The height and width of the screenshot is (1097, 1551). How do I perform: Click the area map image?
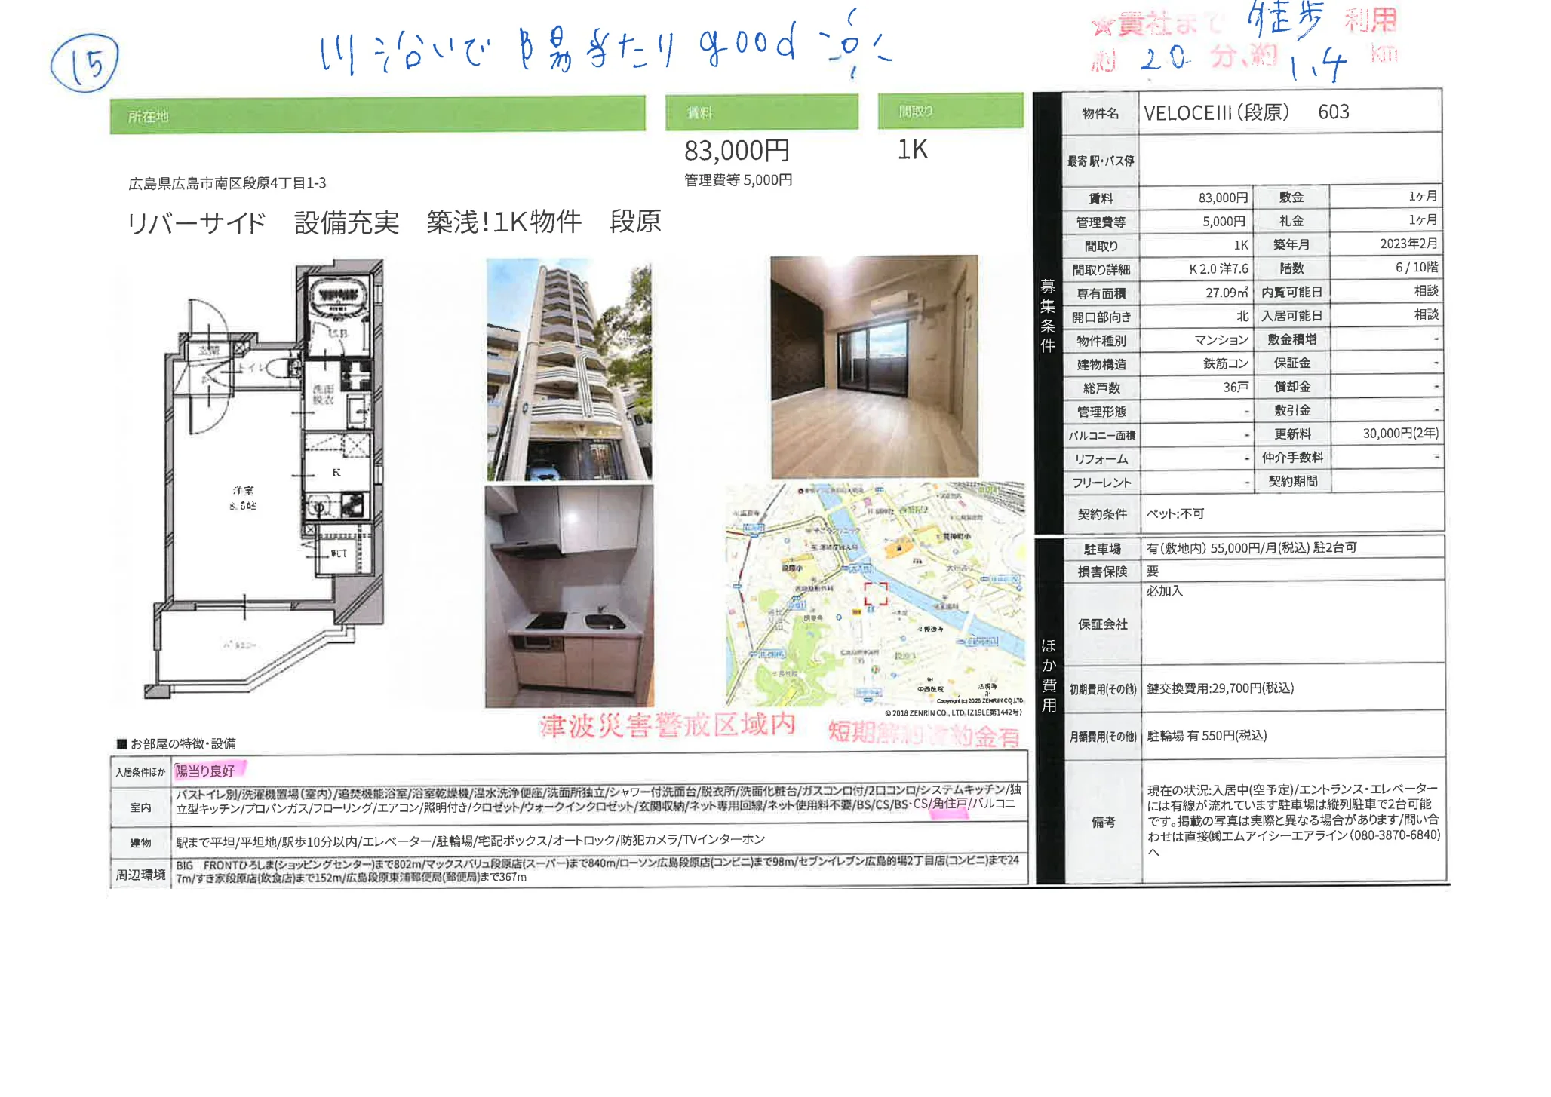875,596
